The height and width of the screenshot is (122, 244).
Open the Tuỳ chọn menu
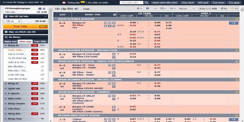point(218,3)
